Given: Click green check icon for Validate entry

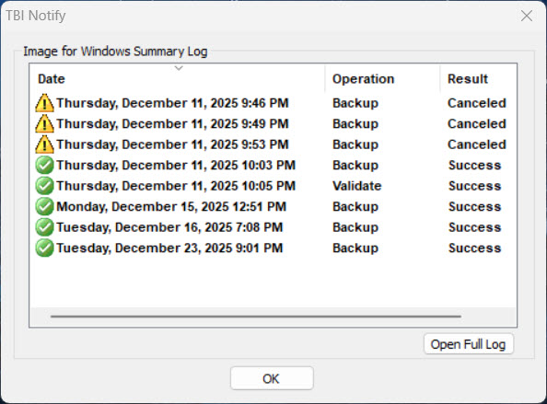Looking at the screenshot, I should point(44,186).
